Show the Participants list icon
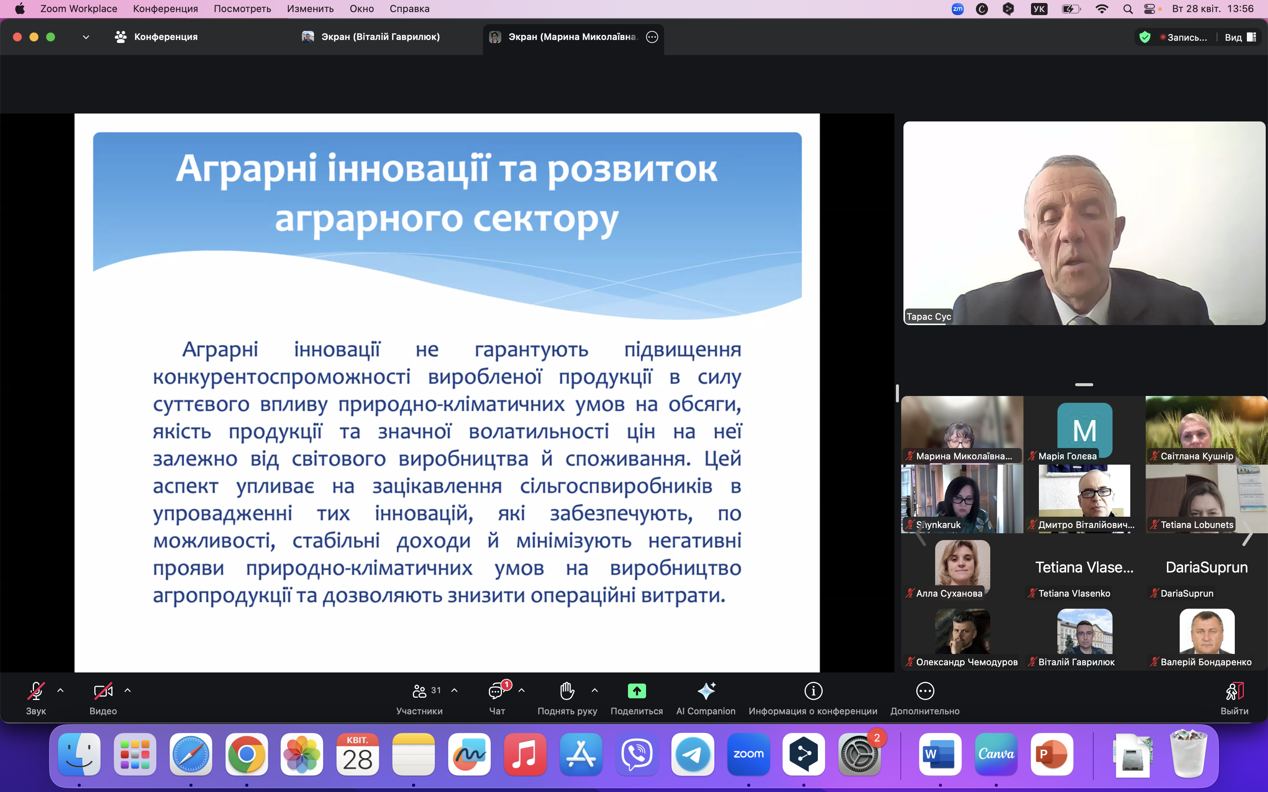This screenshot has height=792, width=1268. click(419, 691)
